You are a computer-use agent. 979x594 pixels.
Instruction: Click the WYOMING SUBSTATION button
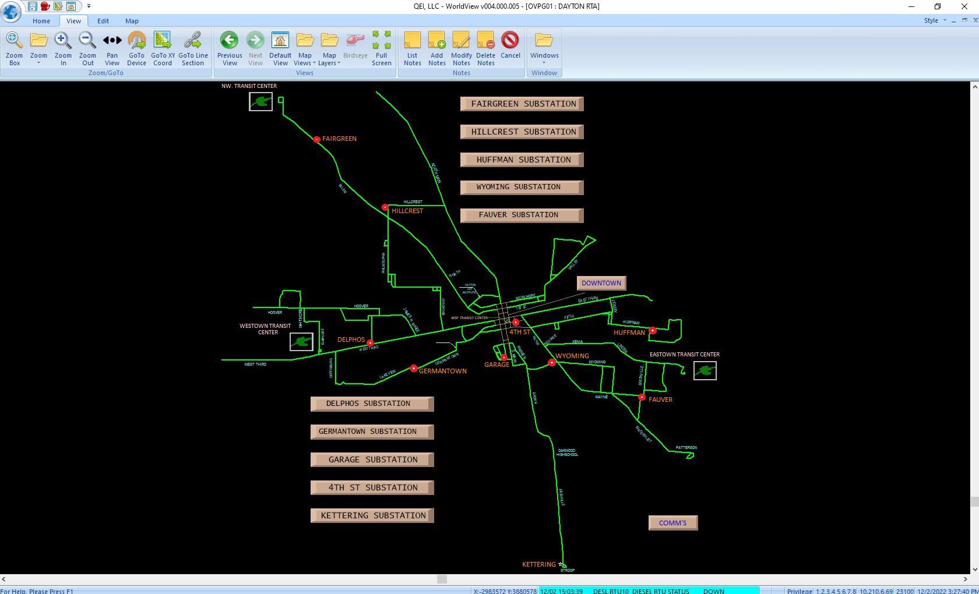click(522, 187)
